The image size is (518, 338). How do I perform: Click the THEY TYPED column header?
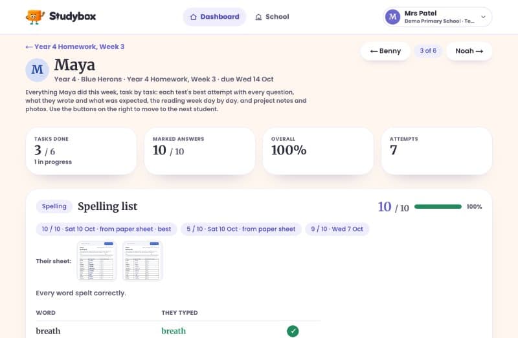(180, 313)
